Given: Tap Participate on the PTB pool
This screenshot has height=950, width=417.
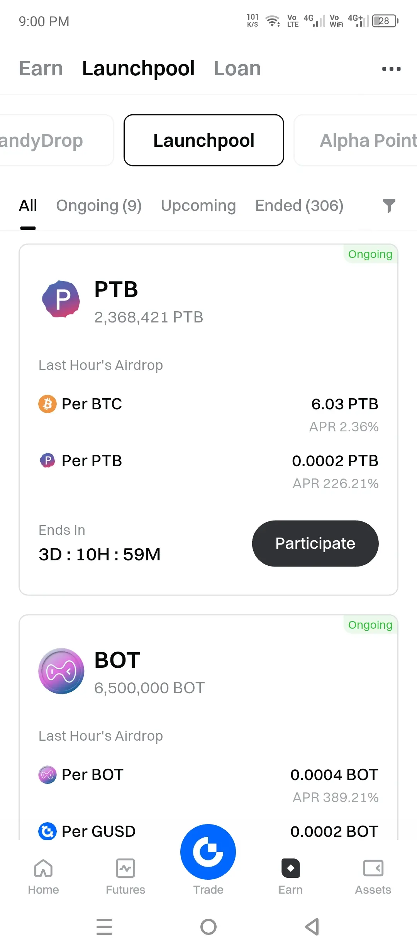Looking at the screenshot, I should coord(315,543).
